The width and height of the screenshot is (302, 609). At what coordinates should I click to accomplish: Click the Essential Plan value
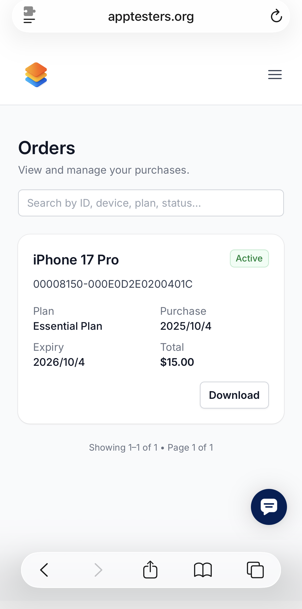pos(68,326)
